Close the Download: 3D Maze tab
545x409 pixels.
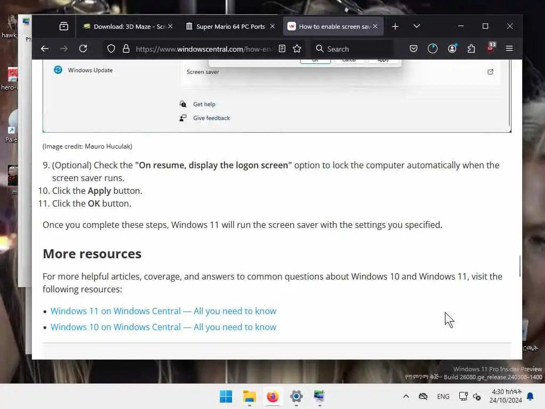point(170,27)
